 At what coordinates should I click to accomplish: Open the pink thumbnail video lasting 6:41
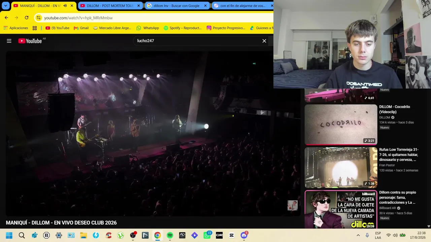(341, 95)
